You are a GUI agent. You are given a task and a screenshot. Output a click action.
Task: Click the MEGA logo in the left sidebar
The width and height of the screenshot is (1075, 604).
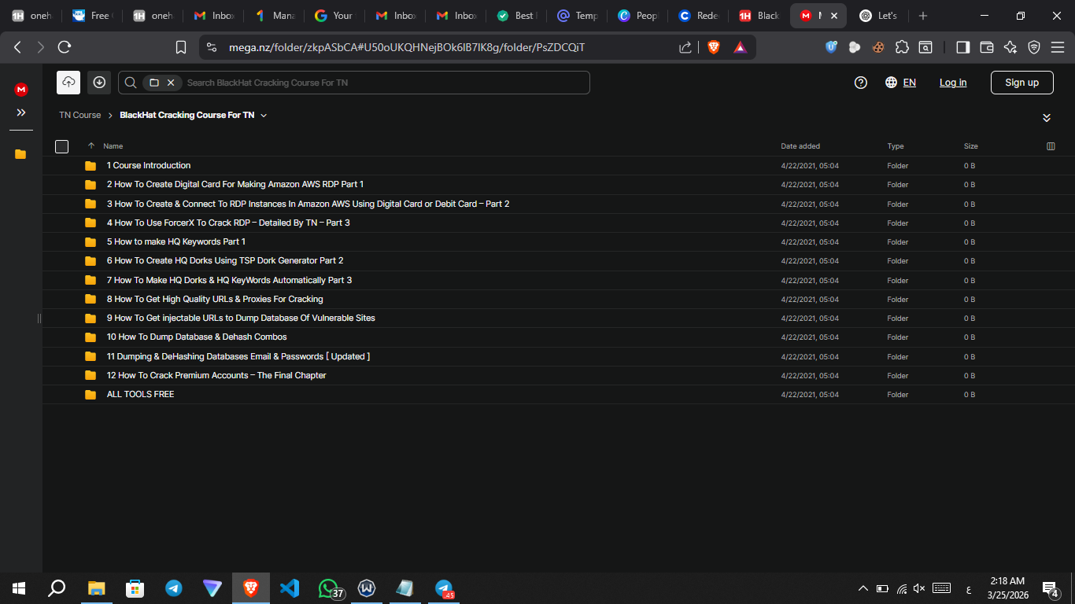click(21, 90)
